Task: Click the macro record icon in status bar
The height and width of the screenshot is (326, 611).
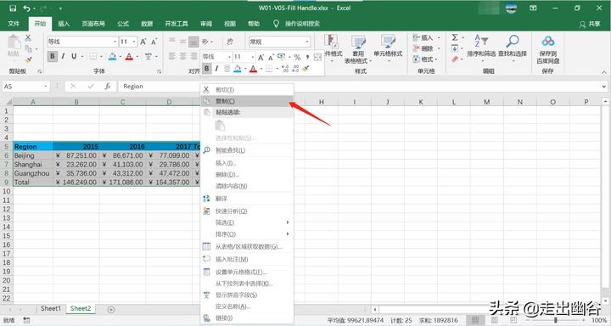Action: point(26,320)
